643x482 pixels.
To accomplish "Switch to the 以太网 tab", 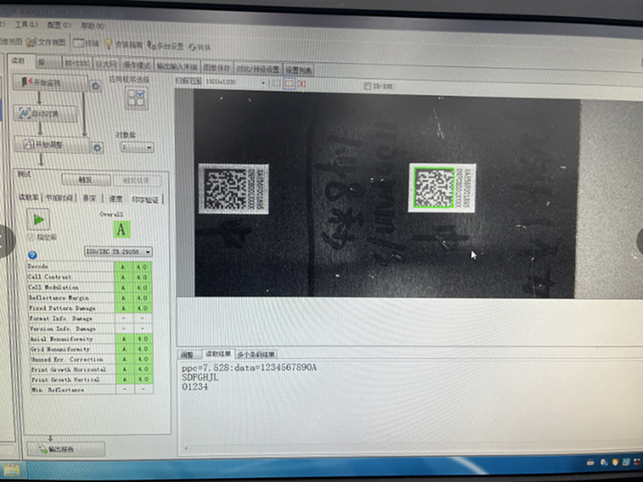I will pyautogui.click(x=106, y=64).
